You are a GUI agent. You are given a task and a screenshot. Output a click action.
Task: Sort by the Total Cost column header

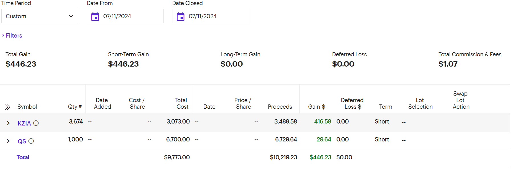182,103
